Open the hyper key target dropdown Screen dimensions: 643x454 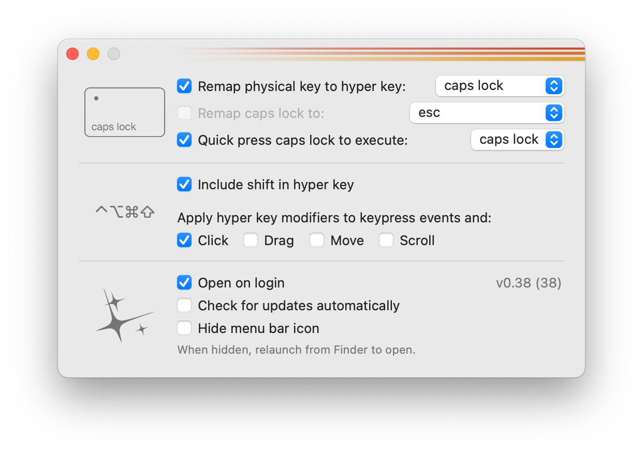[x=499, y=86]
